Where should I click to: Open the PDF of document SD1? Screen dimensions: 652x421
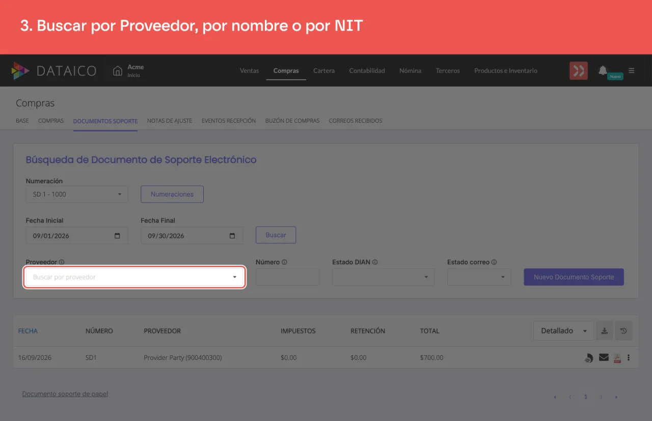[x=617, y=358]
